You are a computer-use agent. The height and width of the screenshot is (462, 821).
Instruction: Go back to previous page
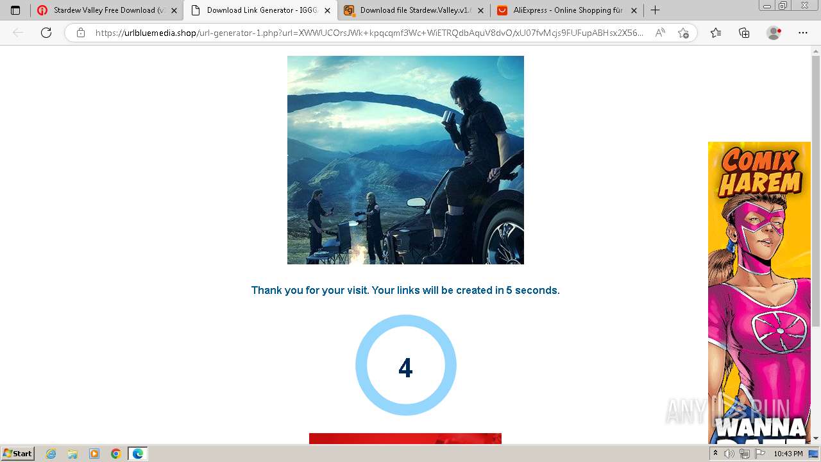18,33
